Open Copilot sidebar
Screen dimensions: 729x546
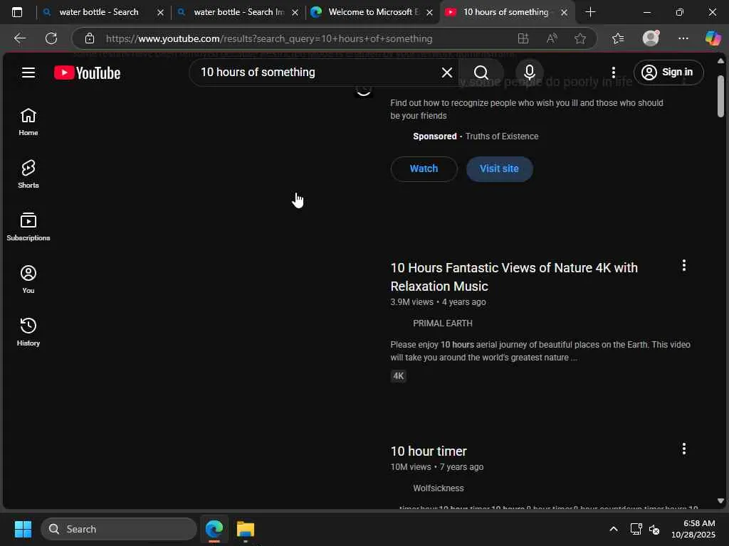(x=713, y=38)
